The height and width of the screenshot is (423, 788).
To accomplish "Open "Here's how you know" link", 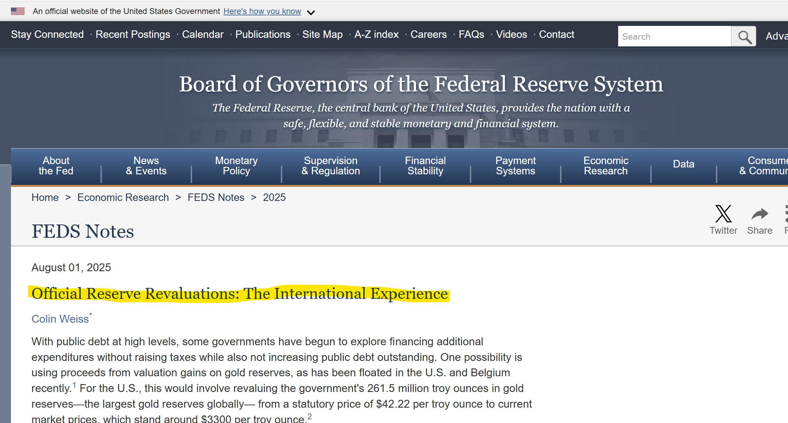I will pyautogui.click(x=262, y=11).
